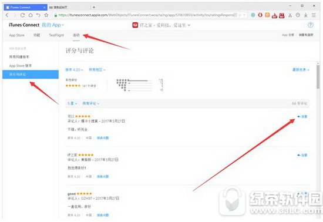Open the version 4.20 filter dropdown
The width and height of the screenshot is (323, 222).
(x=75, y=70)
